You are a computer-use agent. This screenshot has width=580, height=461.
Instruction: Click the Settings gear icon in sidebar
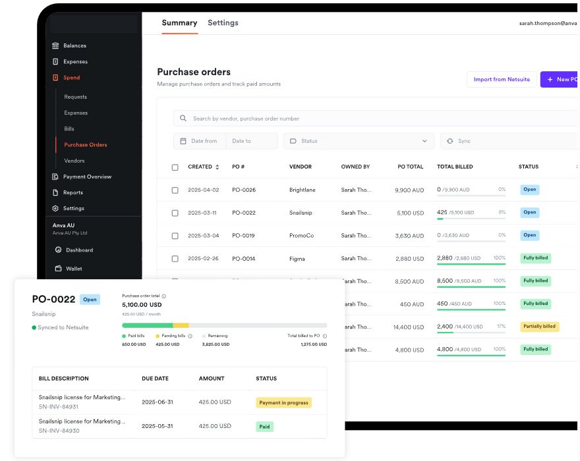(55, 208)
